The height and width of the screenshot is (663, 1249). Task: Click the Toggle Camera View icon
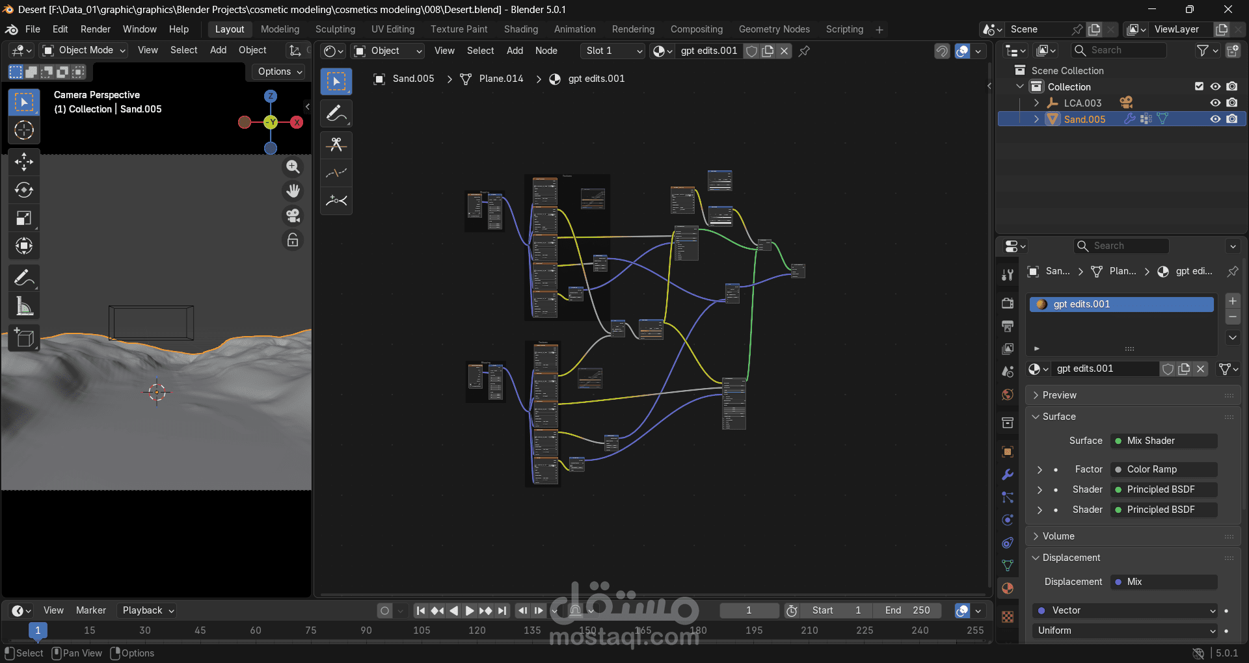click(293, 215)
